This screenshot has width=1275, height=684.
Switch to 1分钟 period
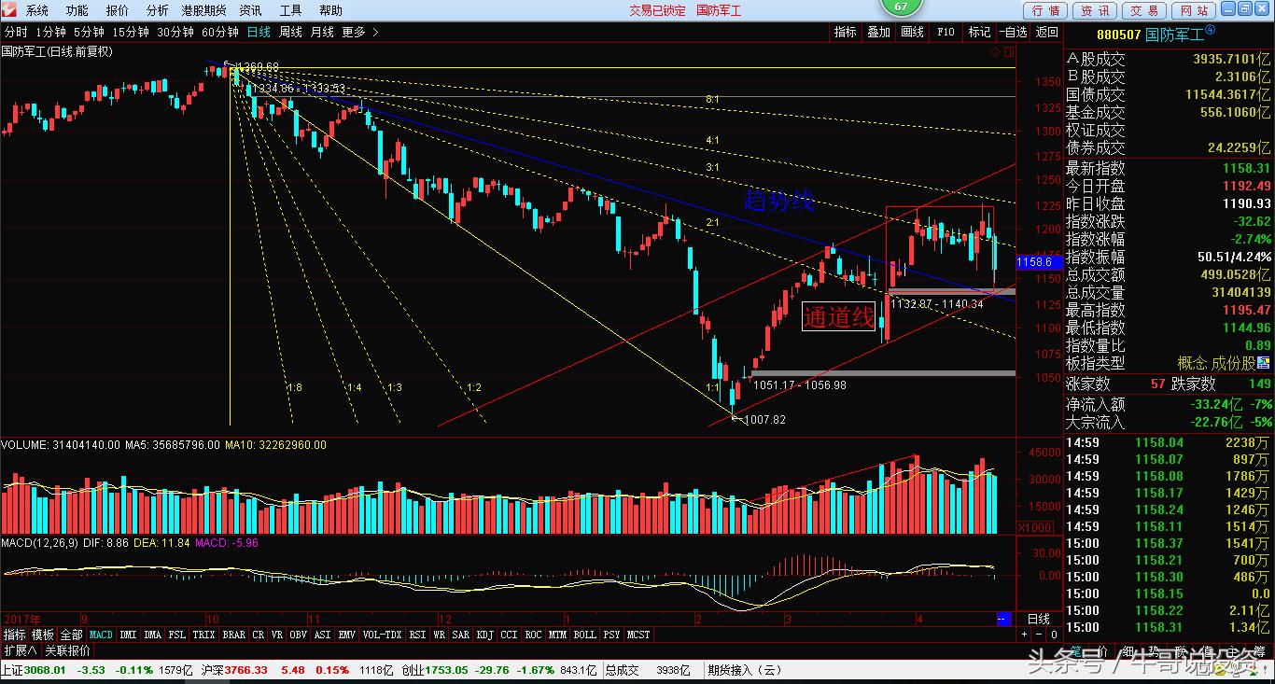[50, 32]
